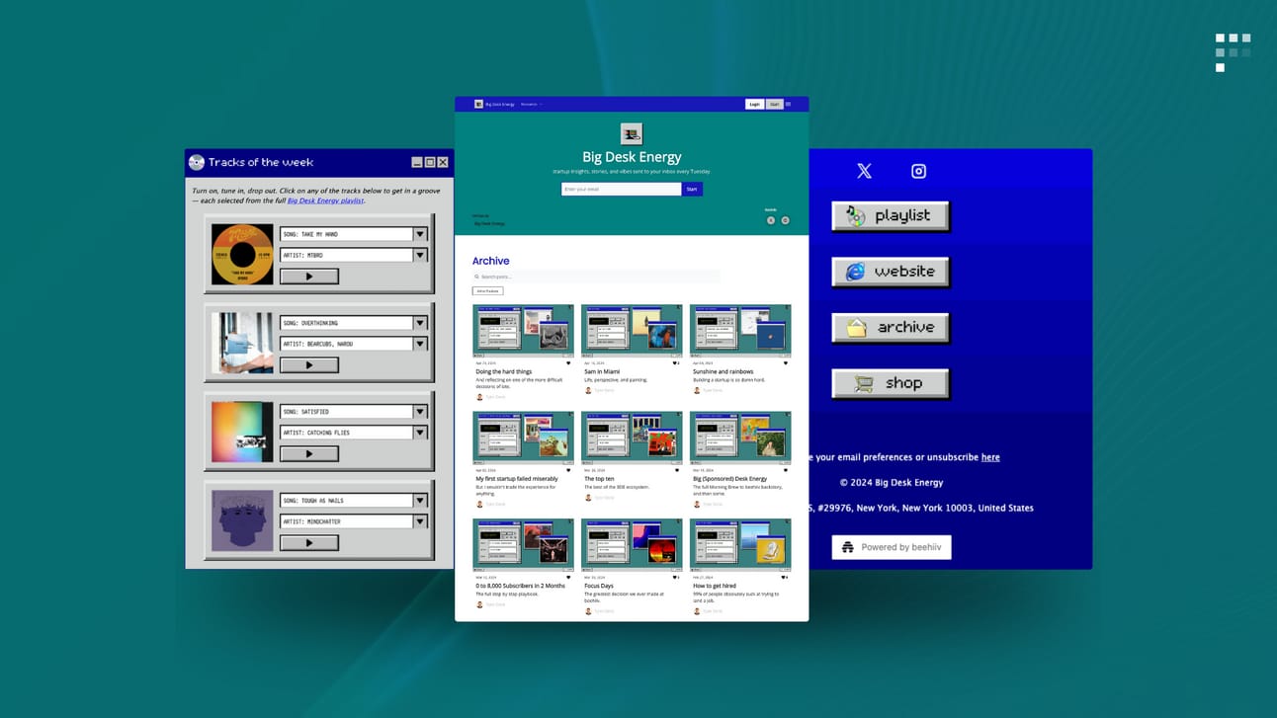Open the Tough As Nails album cover

coord(242,521)
